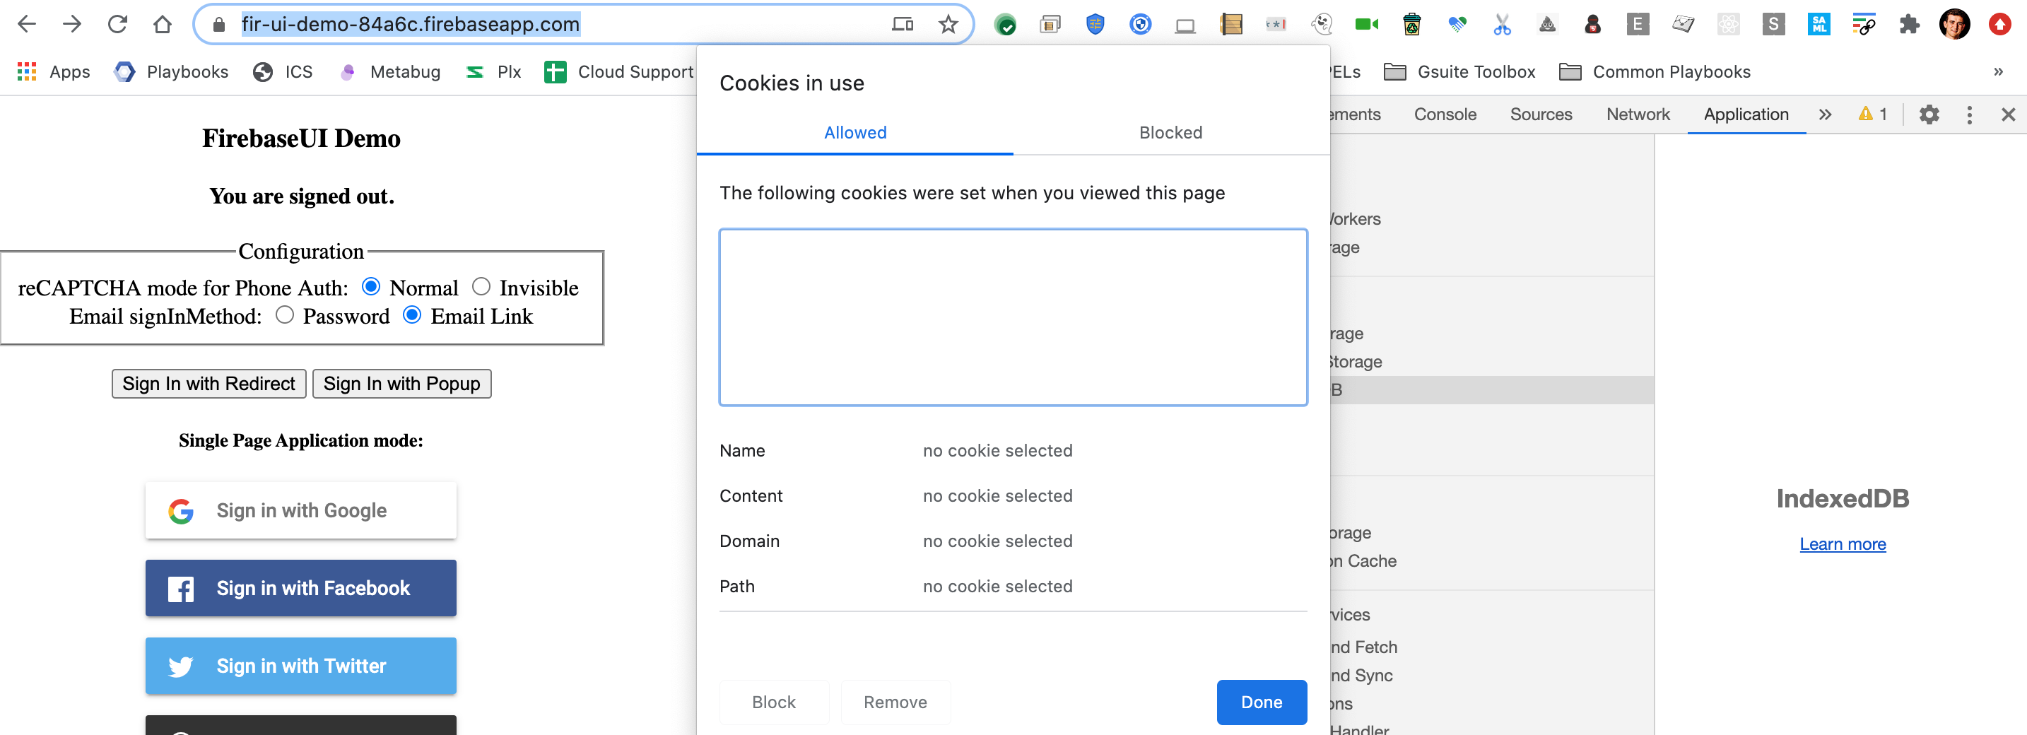The image size is (2027, 735).
Task: Open DevTools settings gear
Action: pos(1929,115)
